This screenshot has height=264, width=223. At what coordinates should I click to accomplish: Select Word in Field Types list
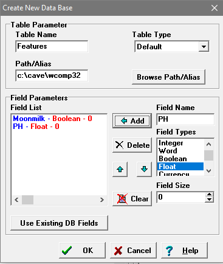point(180,151)
